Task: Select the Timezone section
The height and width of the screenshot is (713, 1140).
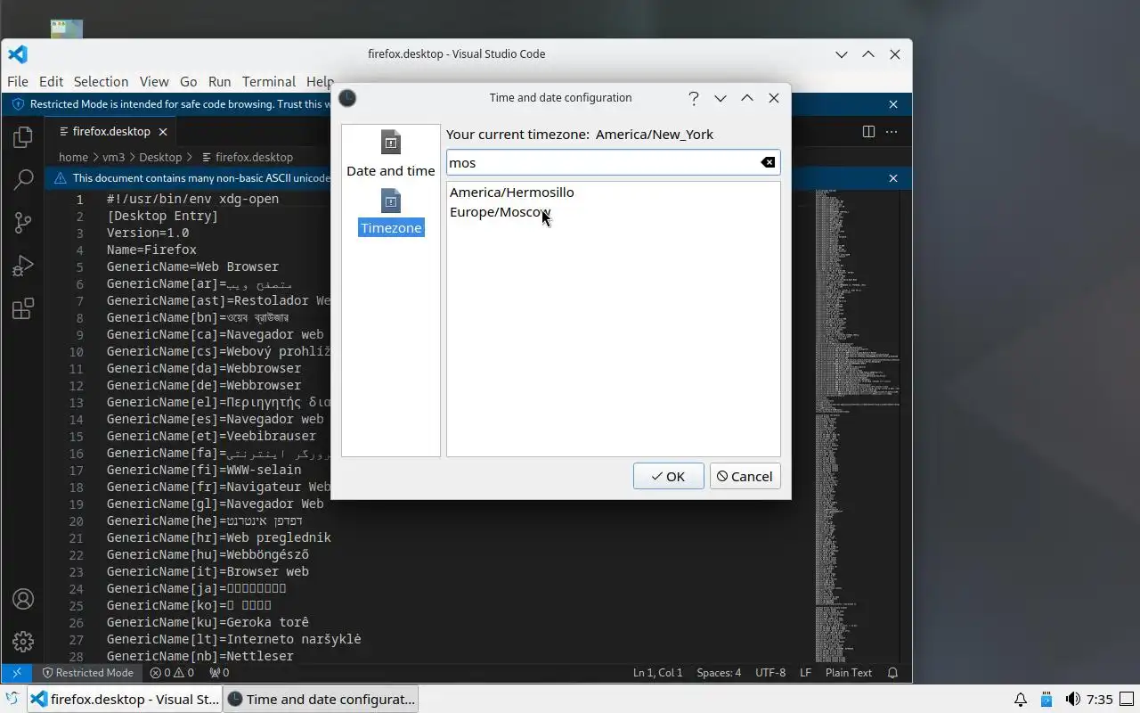Action: point(391,212)
